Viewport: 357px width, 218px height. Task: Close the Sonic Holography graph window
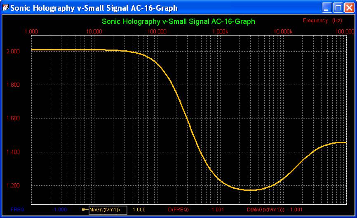click(349, 8)
